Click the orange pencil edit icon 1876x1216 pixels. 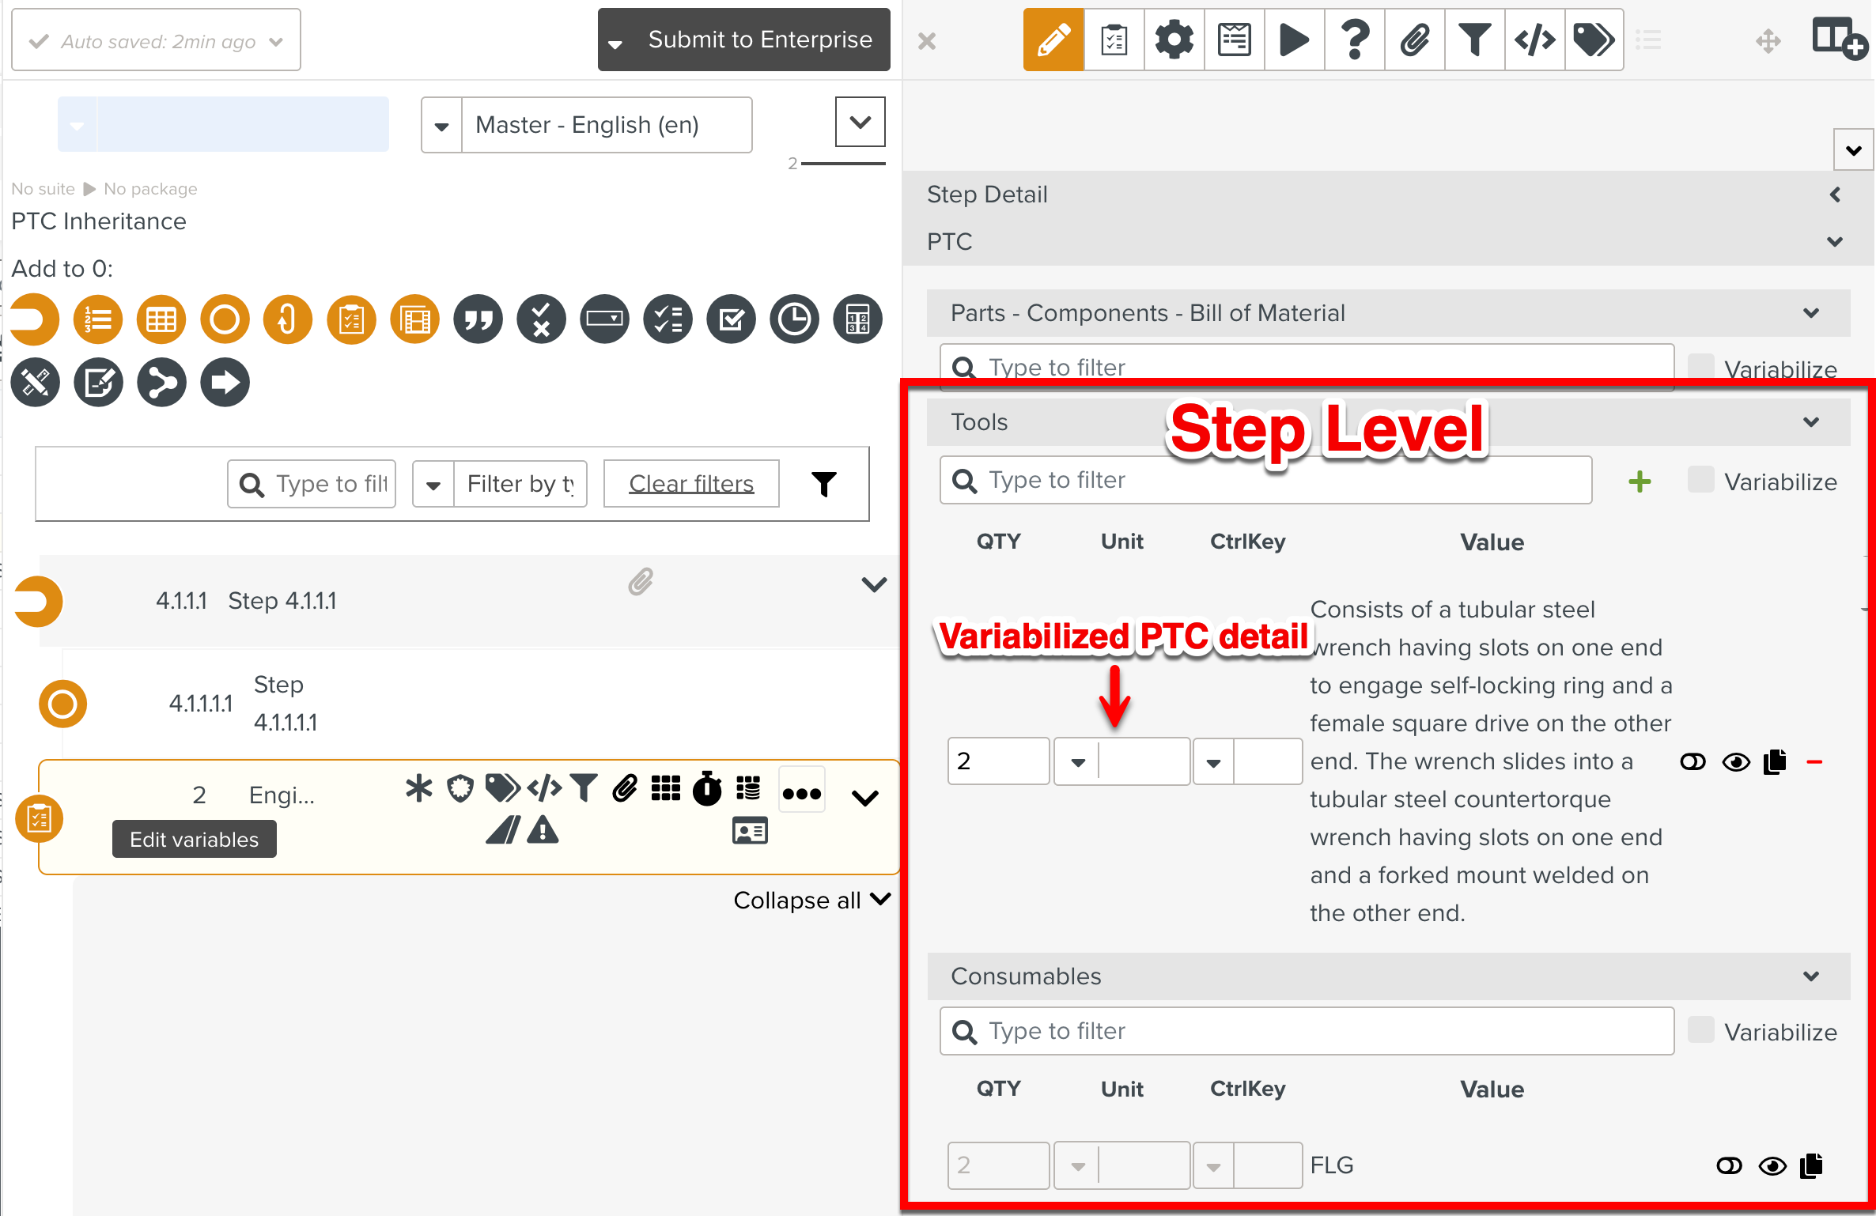pyautogui.click(x=1053, y=40)
